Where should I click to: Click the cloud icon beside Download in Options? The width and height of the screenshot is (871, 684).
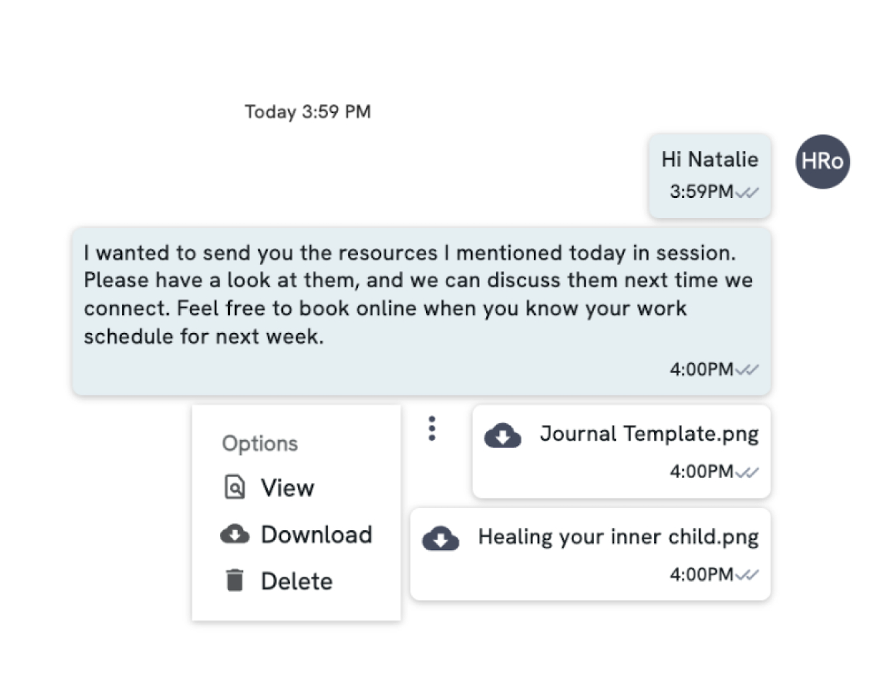(x=235, y=534)
